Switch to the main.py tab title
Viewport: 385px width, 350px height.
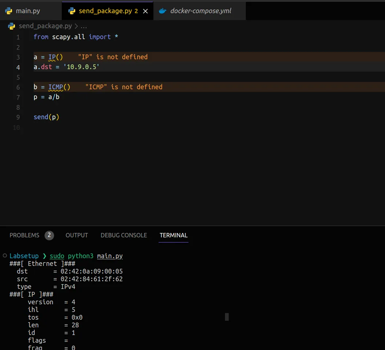[28, 11]
